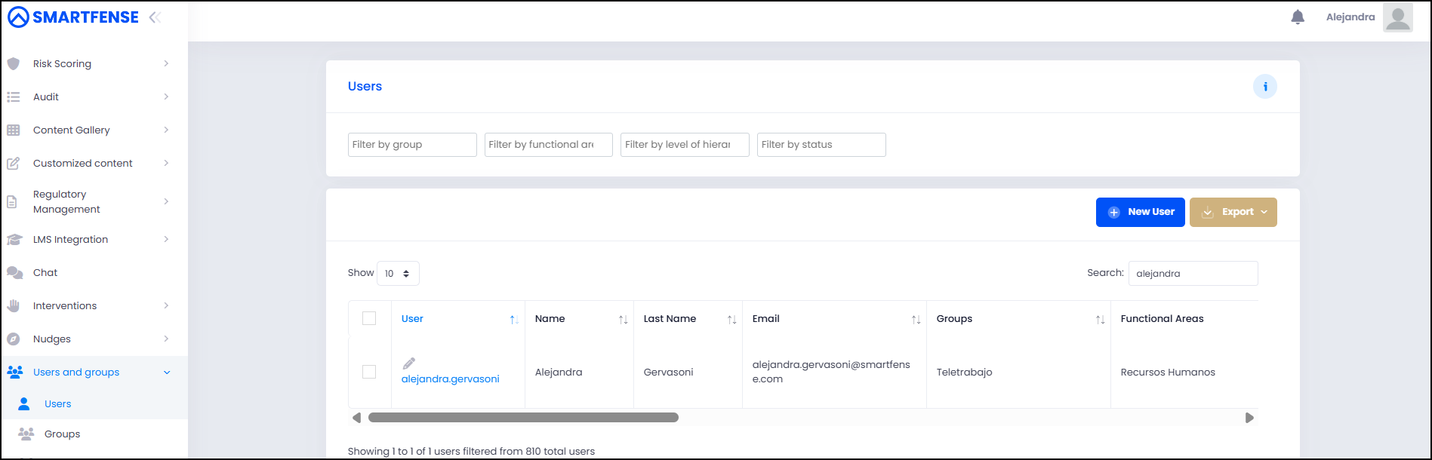The image size is (1432, 460).
Task: Select all users header checkbox
Action: pyautogui.click(x=369, y=318)
